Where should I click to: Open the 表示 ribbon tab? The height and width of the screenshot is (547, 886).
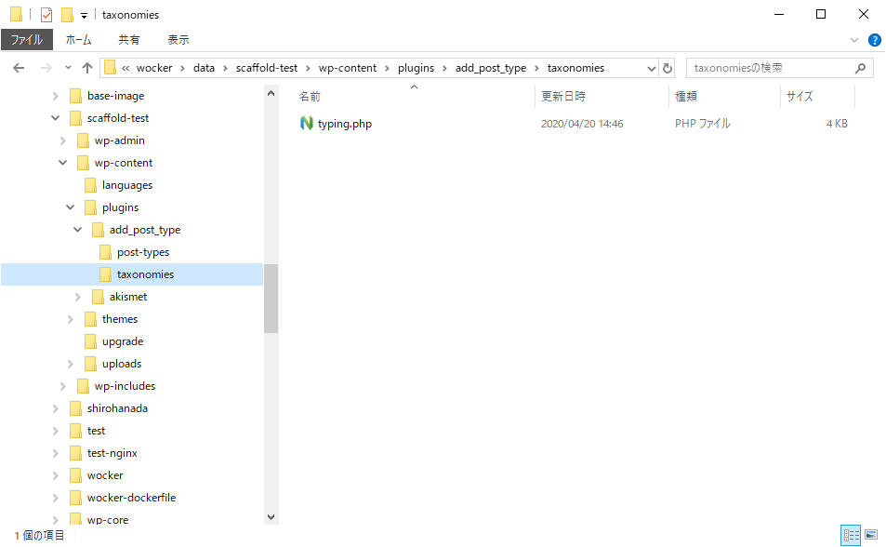178,40
